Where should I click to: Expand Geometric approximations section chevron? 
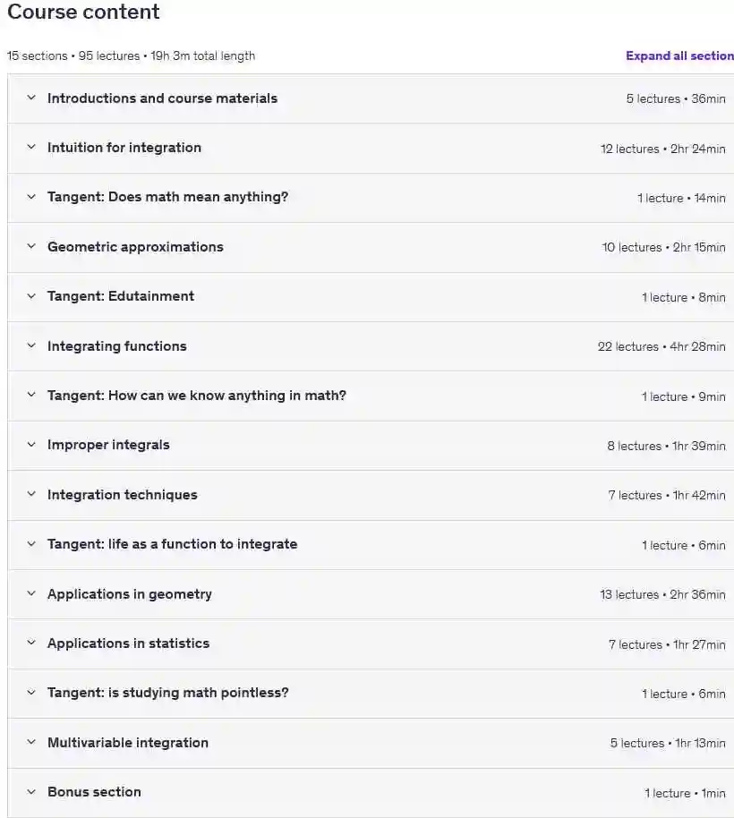[31, 246]
